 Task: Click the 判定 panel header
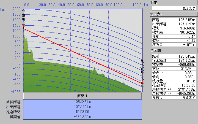point(174,3)
